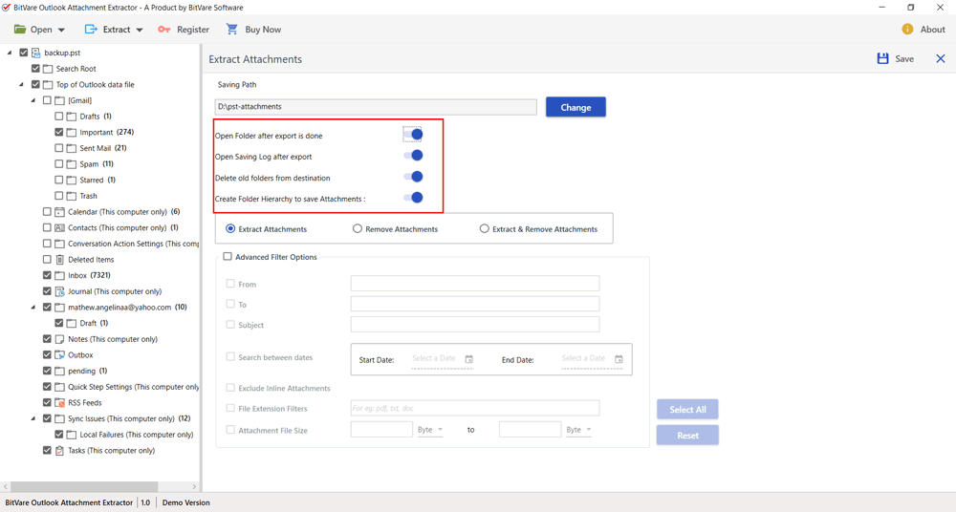The height and width of the screenshot is (512, 956).
Task: Collapse the mathew.angelinaa@yahoo.com folder
Action: (33, 308)
